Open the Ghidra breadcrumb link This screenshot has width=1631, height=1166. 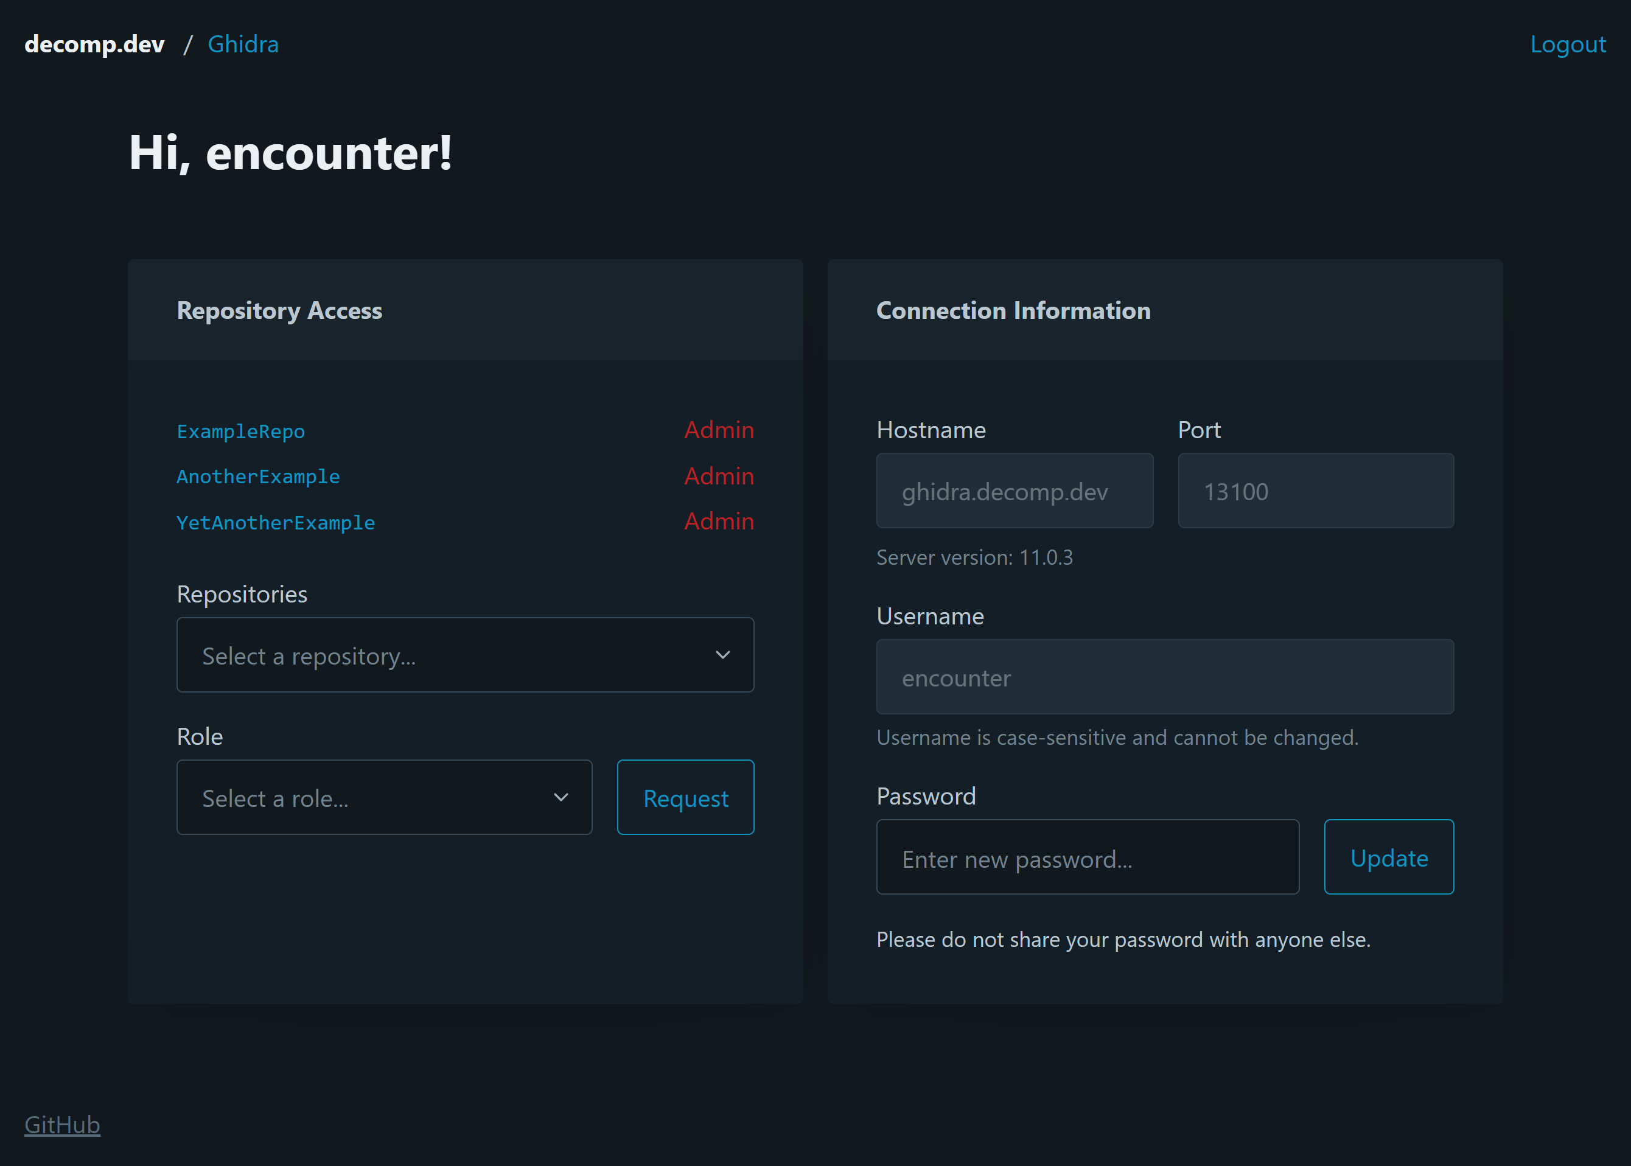(243, 44)
